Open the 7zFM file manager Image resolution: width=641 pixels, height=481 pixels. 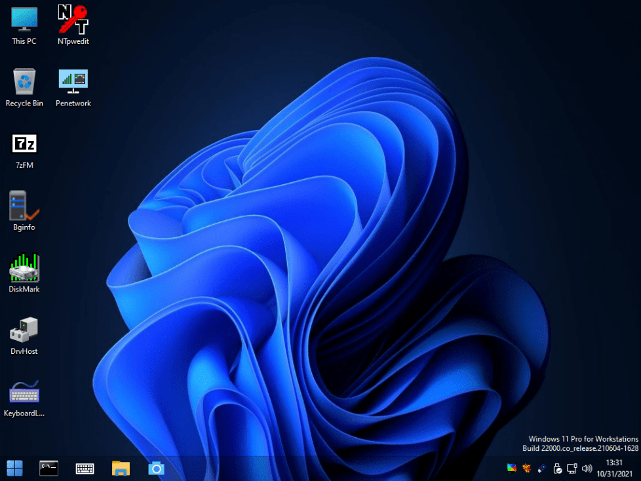point(24,144)
